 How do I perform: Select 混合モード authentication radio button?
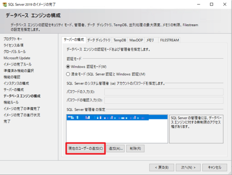click(x=68, y=74)
